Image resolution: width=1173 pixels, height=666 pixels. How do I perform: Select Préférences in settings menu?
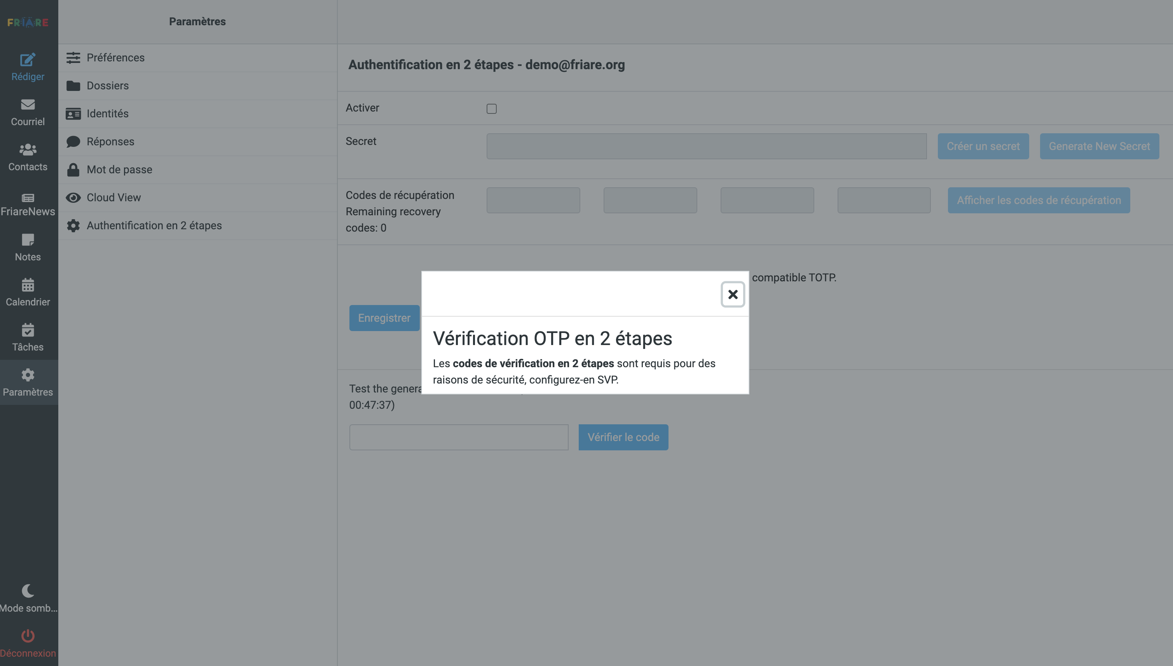pyautogui.click(x=115, y=58)
